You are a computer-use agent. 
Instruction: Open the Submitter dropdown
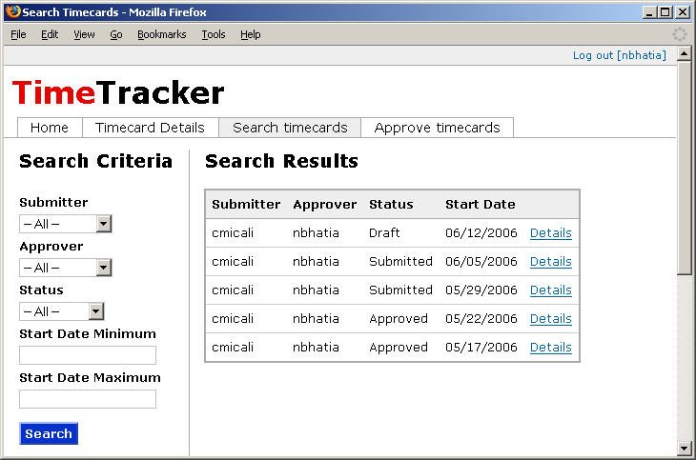pyautogui.click(x=65, y=224)
